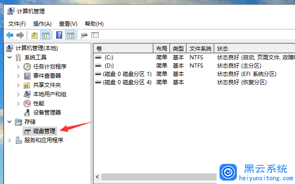Open the 文件(F) menu
Viewport: 295px width, 184px height.
pos(17,24)
